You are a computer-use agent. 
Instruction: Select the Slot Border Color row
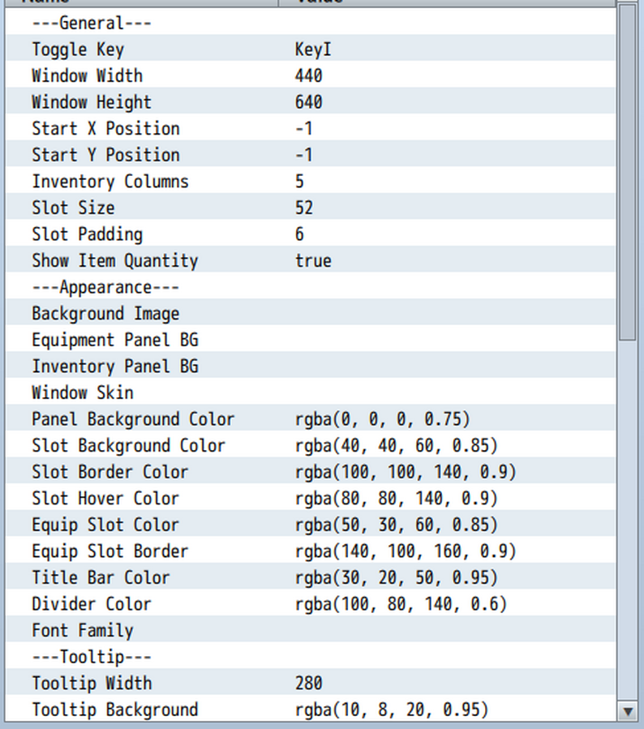pyautogui.click(x=311, y=472)
